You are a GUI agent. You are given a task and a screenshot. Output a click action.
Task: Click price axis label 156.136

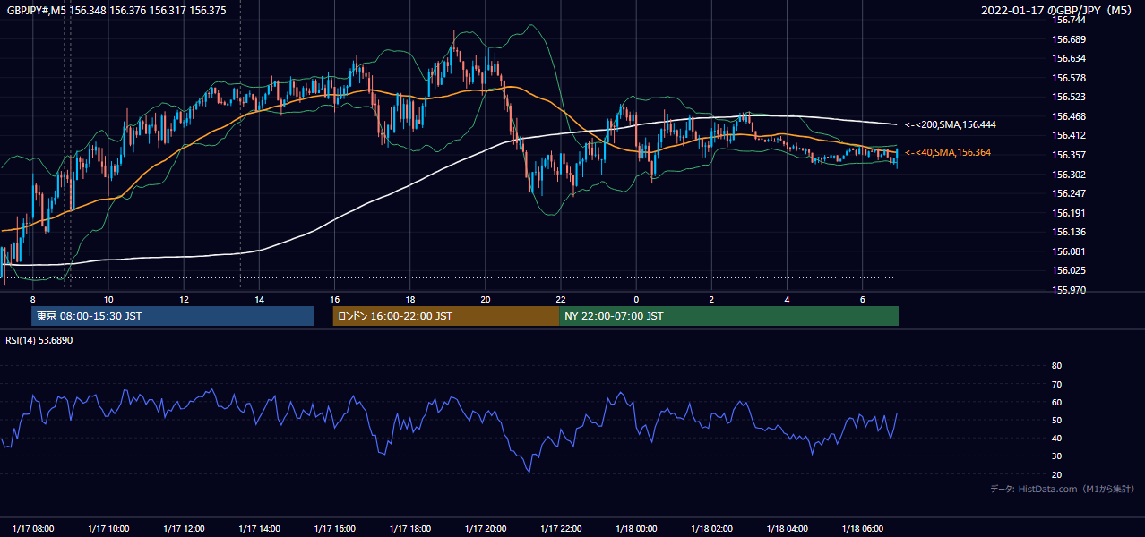(x=1069, y=233)
